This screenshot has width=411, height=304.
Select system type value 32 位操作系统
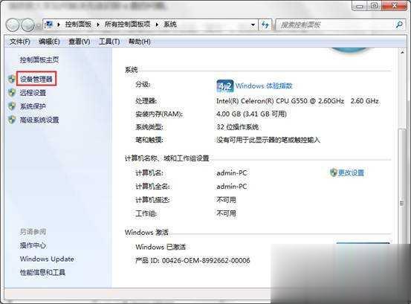(238, 127)
